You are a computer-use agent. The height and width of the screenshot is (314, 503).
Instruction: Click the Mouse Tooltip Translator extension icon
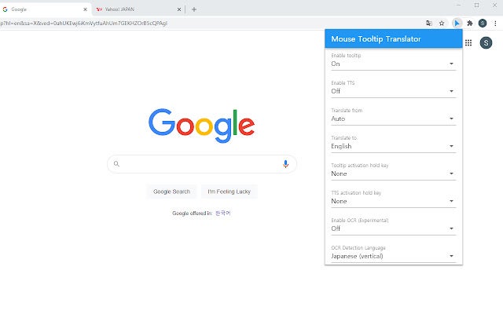tap(457, 23)
